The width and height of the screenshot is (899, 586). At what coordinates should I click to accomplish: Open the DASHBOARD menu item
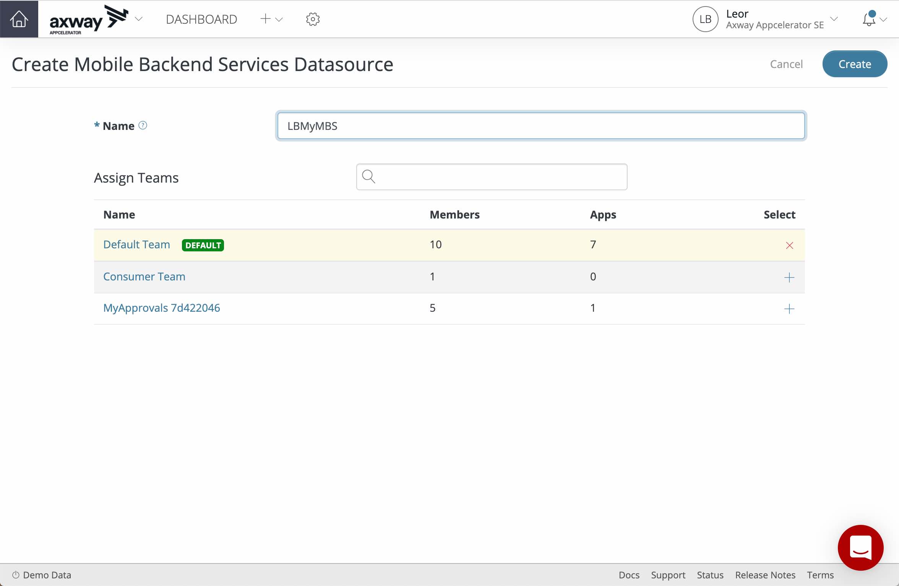point(201,19)
